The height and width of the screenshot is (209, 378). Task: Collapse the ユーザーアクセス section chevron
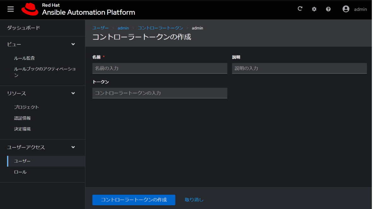[x=73, y=147]
